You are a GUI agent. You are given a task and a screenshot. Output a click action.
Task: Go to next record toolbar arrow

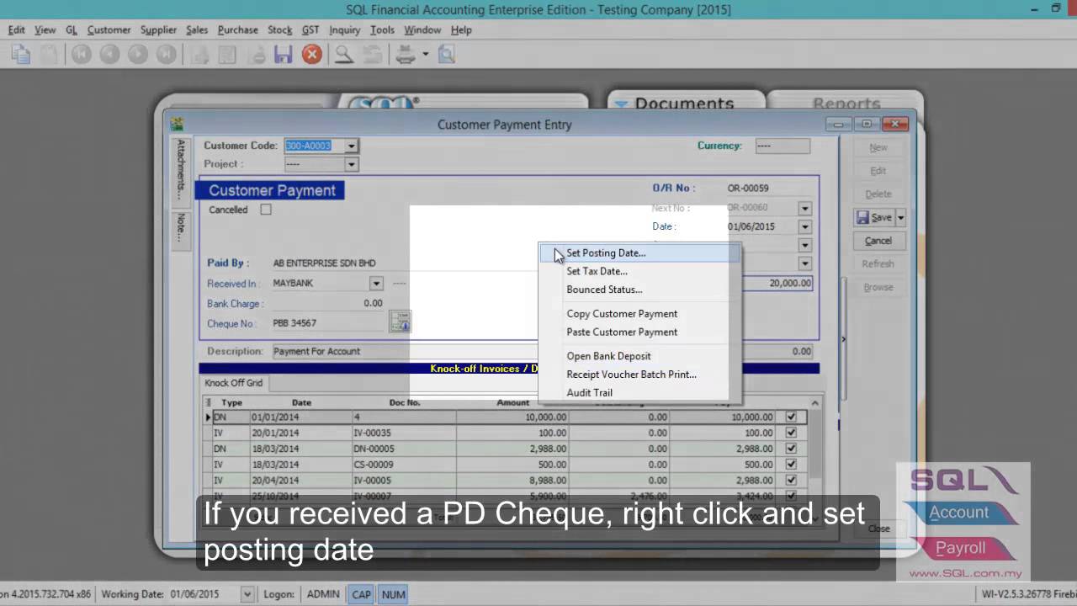tap(138, 55)
